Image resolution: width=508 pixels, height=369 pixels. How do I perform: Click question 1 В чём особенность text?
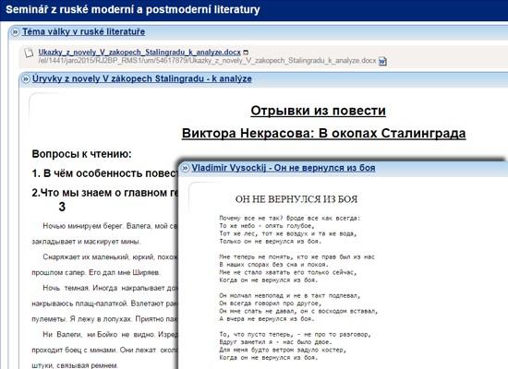pos(104,173)
